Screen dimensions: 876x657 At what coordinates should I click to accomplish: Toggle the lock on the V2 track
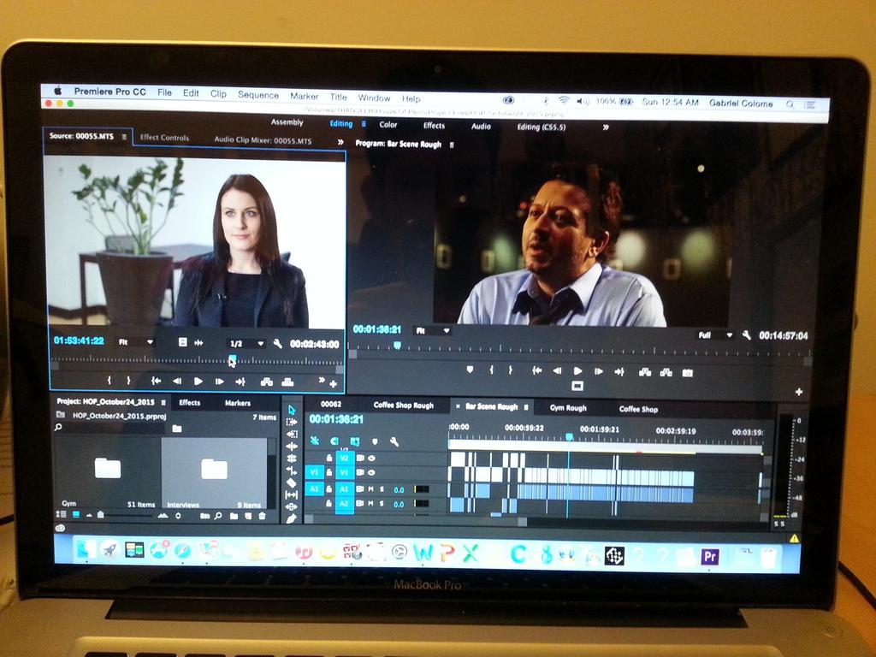point(329,459)
